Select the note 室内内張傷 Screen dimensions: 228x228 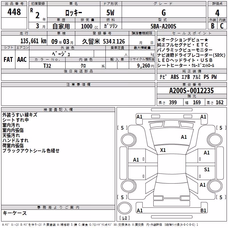(x=13, y=130)
